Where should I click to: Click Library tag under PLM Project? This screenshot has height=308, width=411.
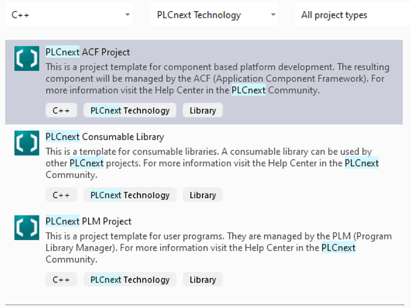click(x=202, y=280)
